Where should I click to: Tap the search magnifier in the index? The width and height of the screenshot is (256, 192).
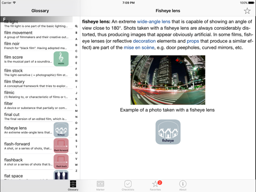tap(76, 26)
